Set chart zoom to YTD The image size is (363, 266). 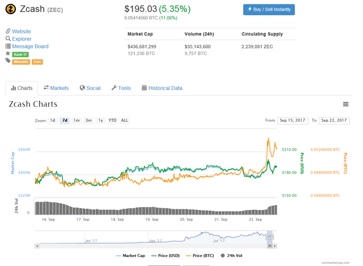[112, 121]
